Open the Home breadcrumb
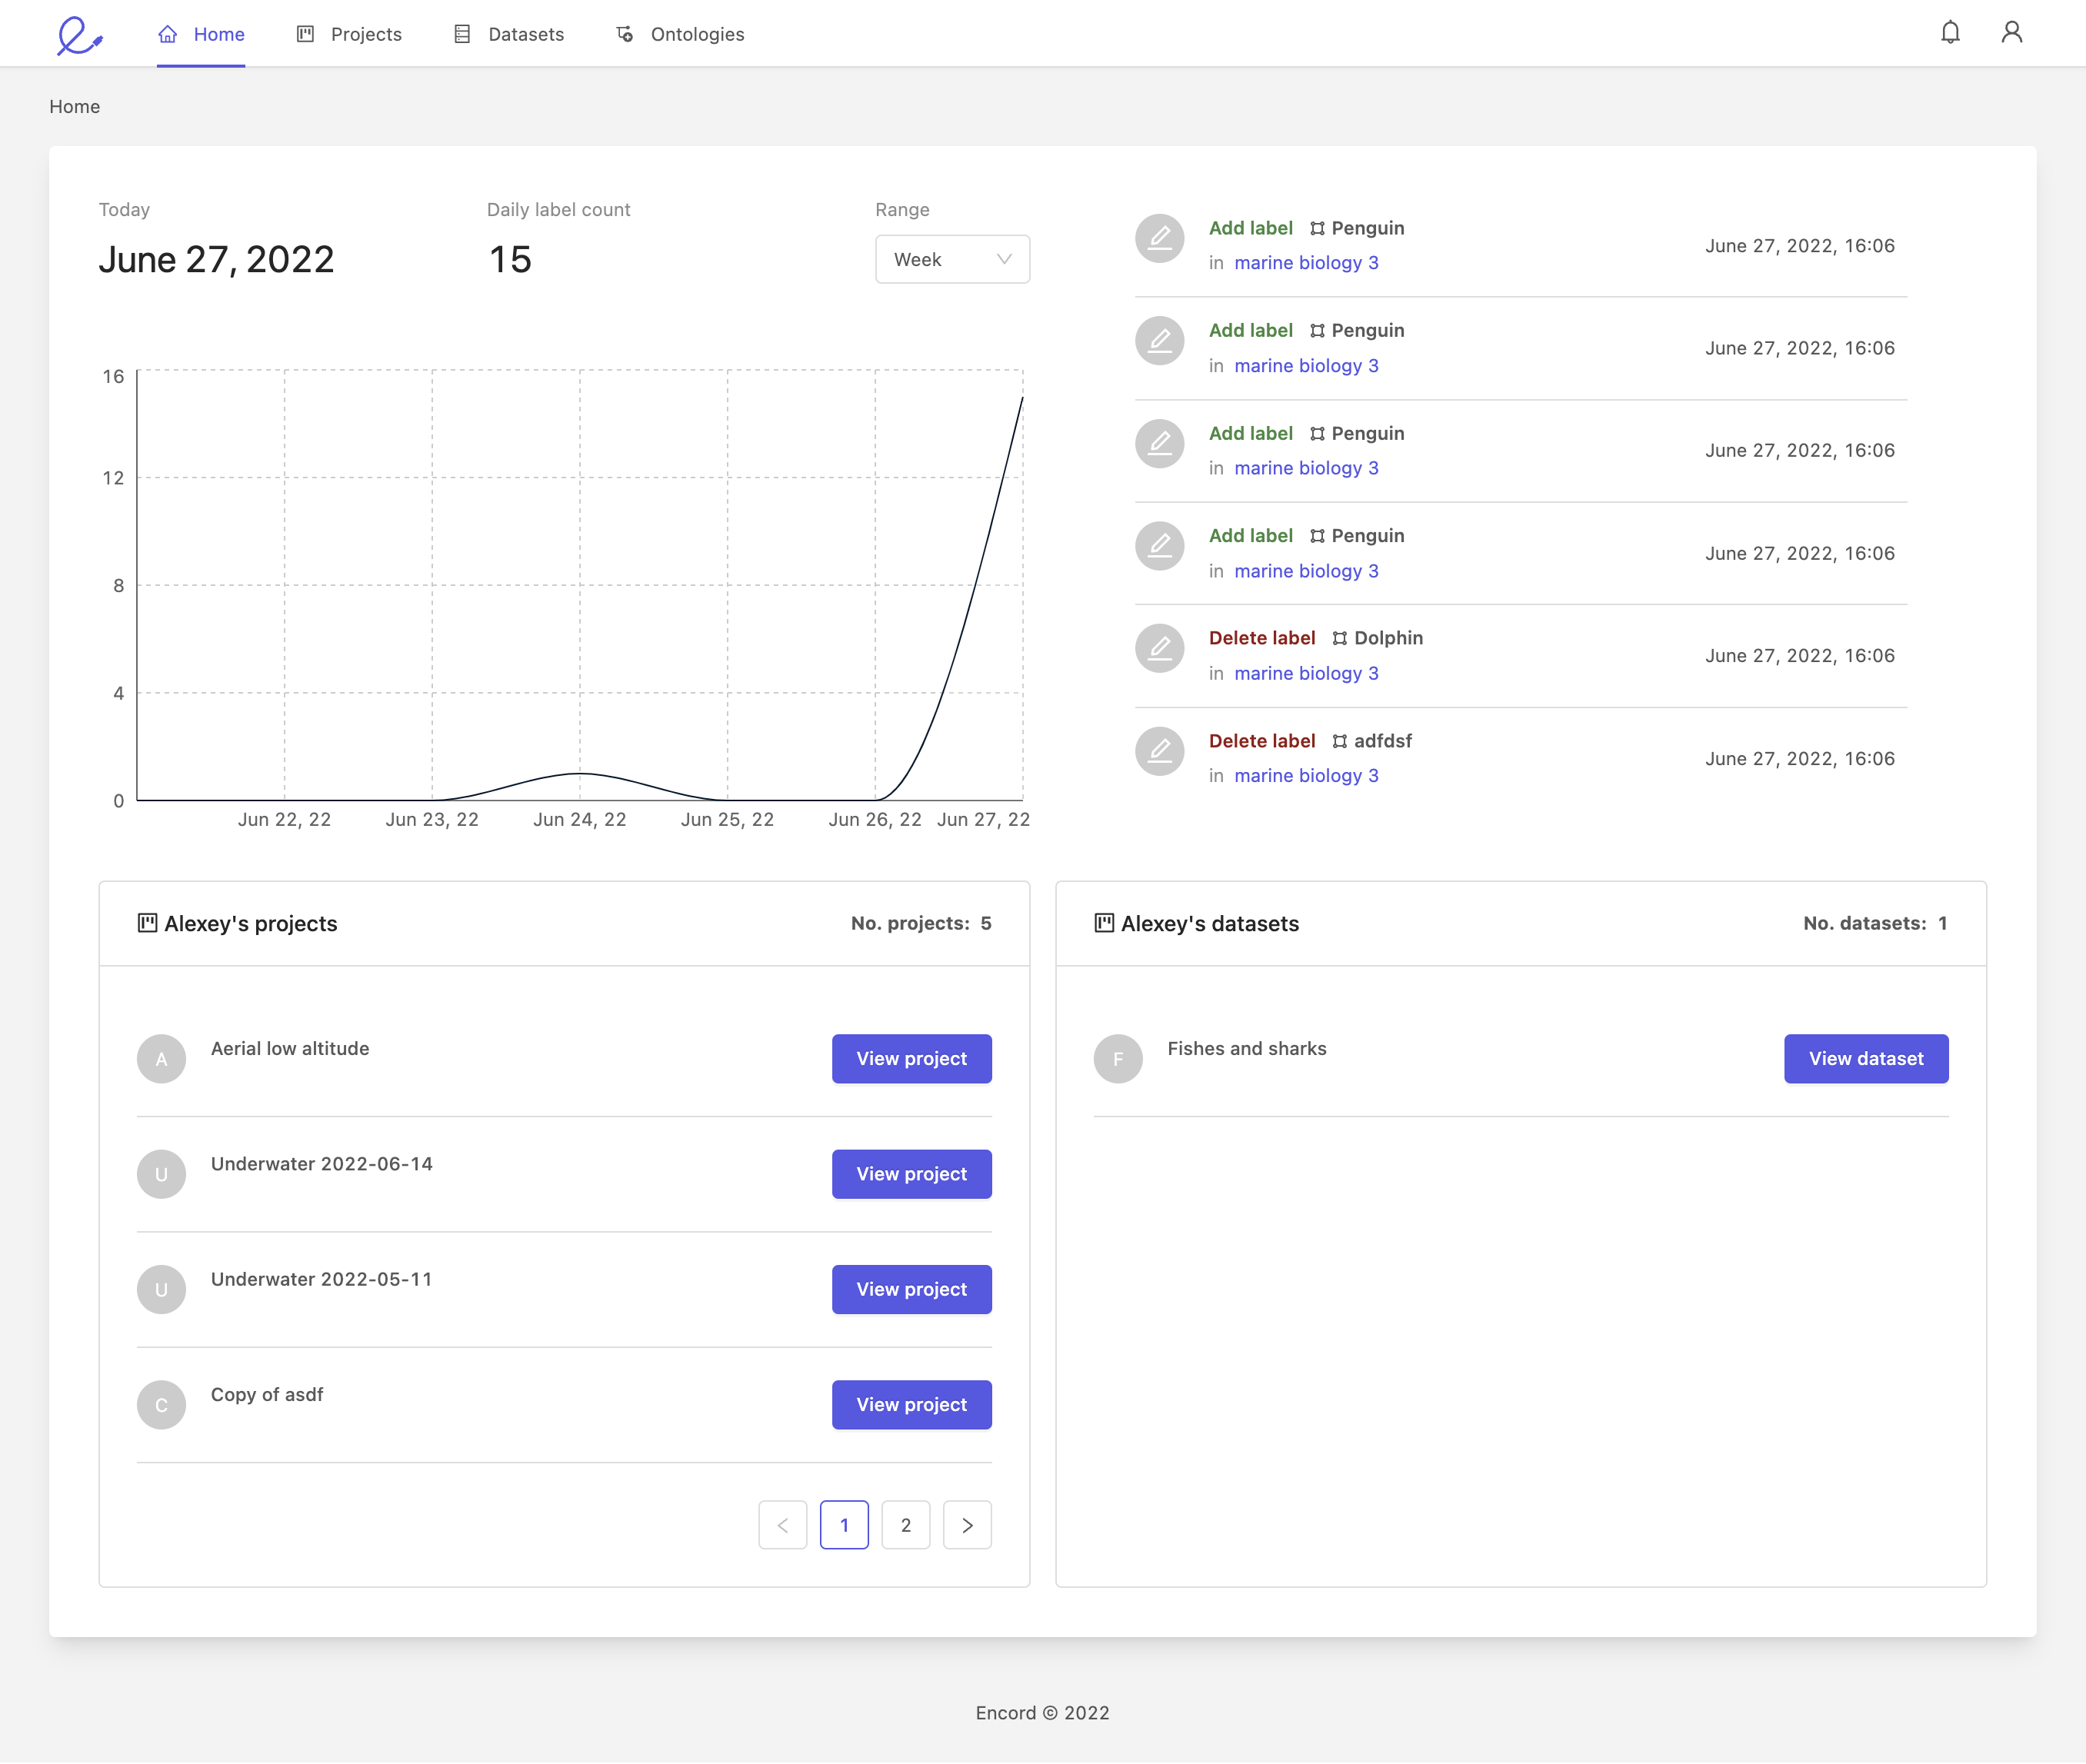The height and width of the screenshot is (1764, 2086). (x=74, y=106)
